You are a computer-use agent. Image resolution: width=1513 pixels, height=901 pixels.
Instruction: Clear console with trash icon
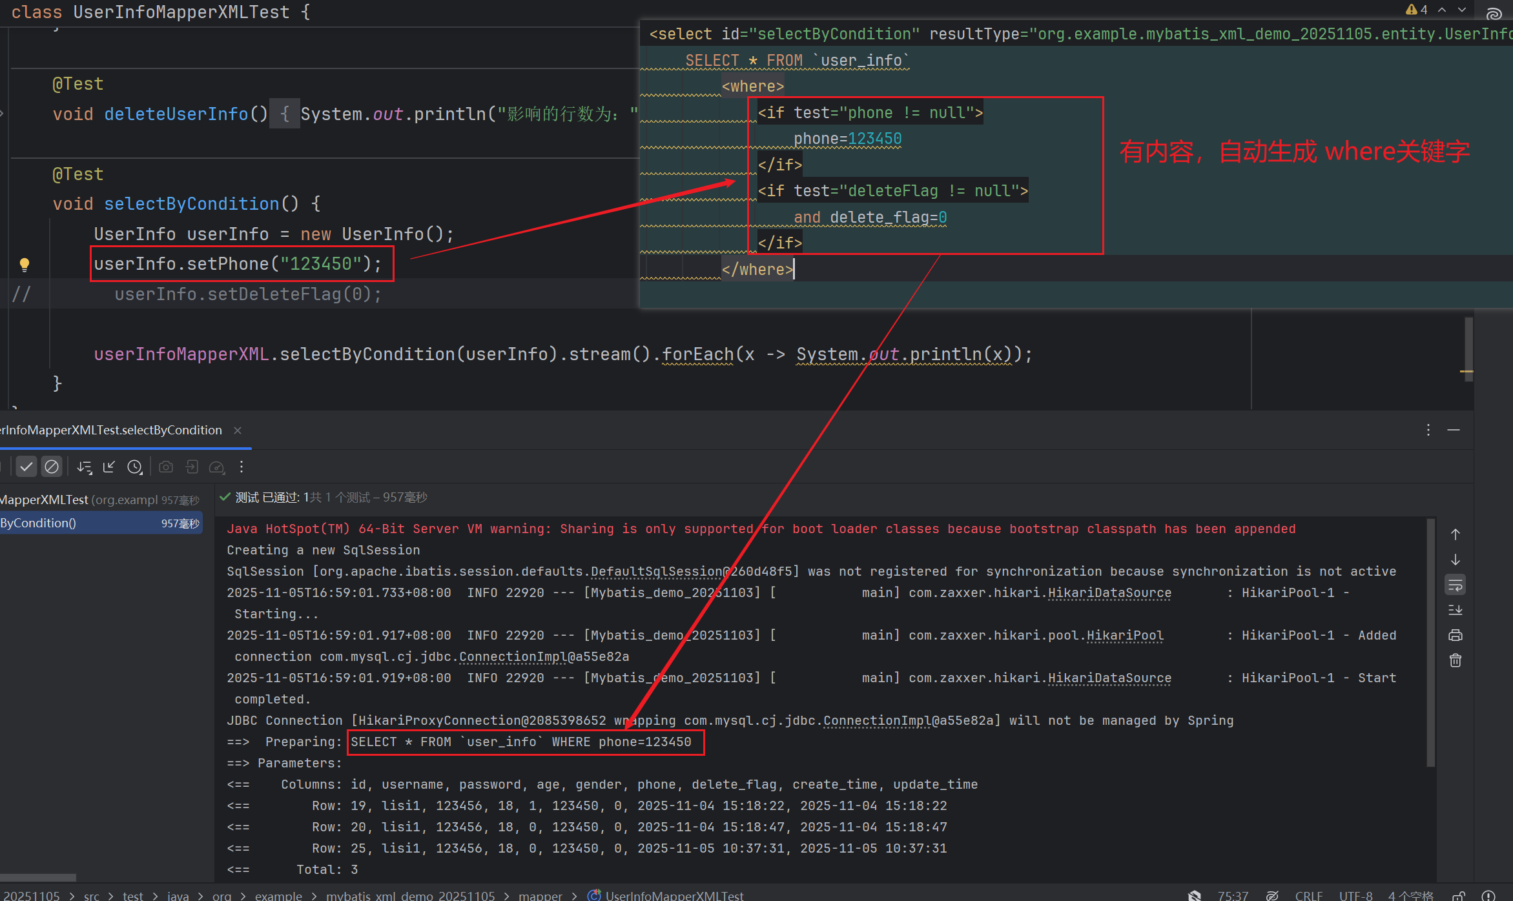pyautogui.click(x=1455, y=660)
